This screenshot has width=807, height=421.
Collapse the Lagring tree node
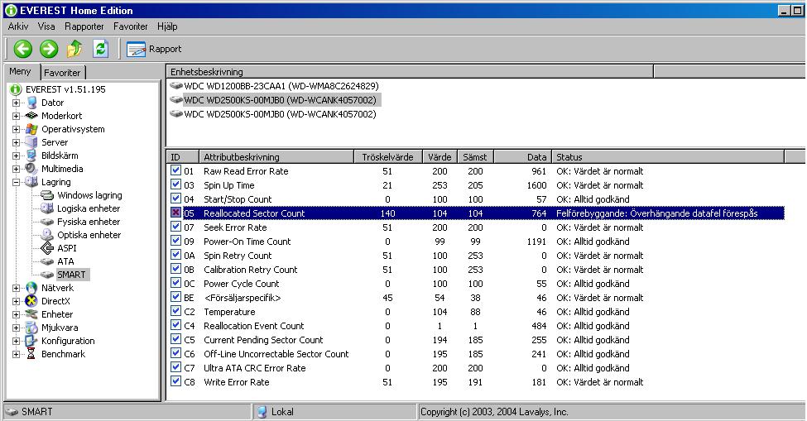point(16,183)
